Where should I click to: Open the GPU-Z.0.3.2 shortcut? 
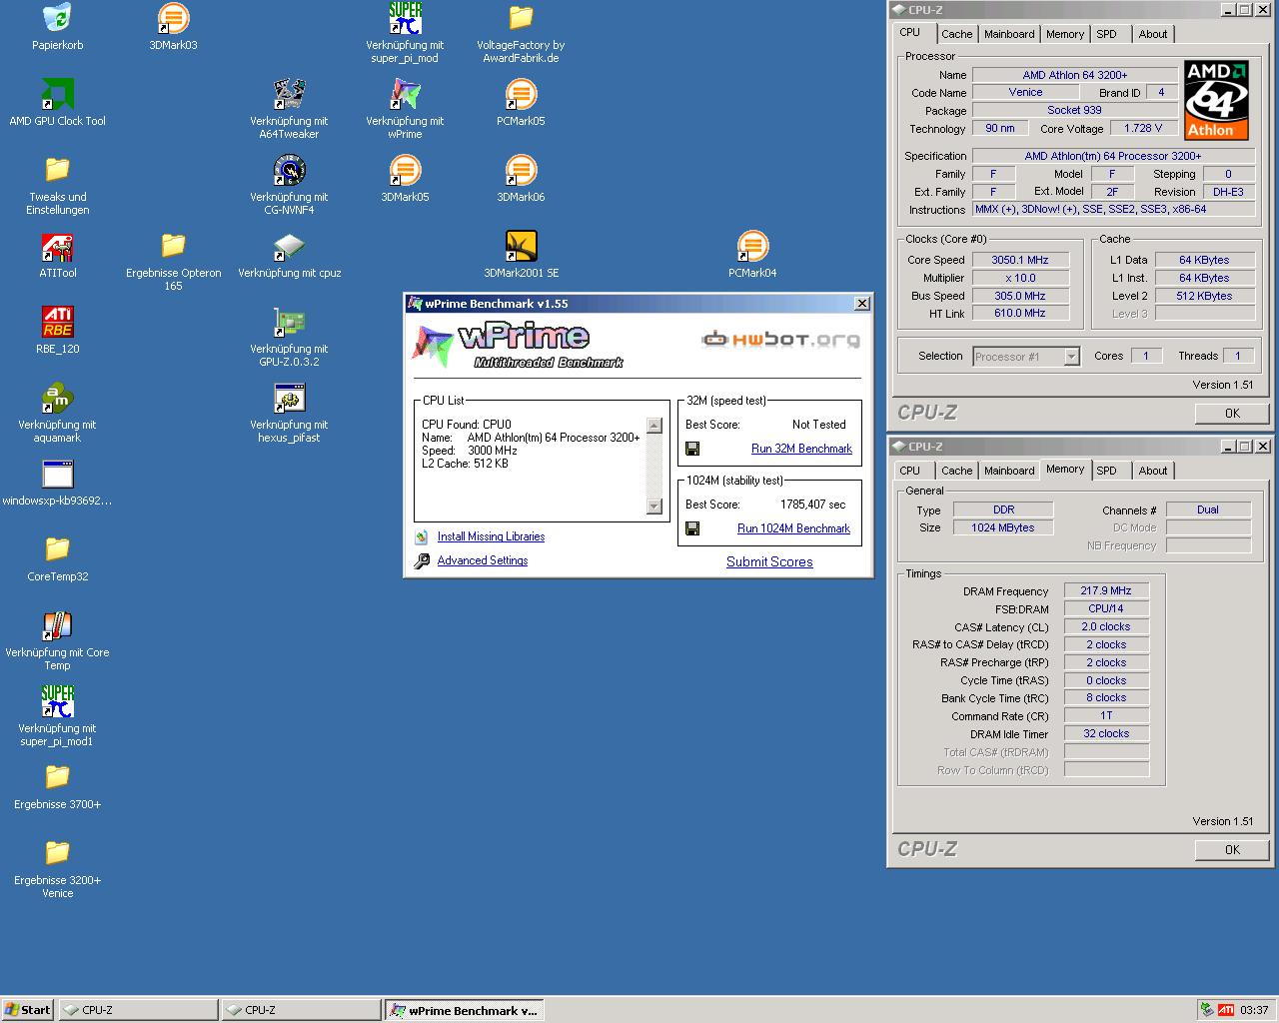point(289,322)
